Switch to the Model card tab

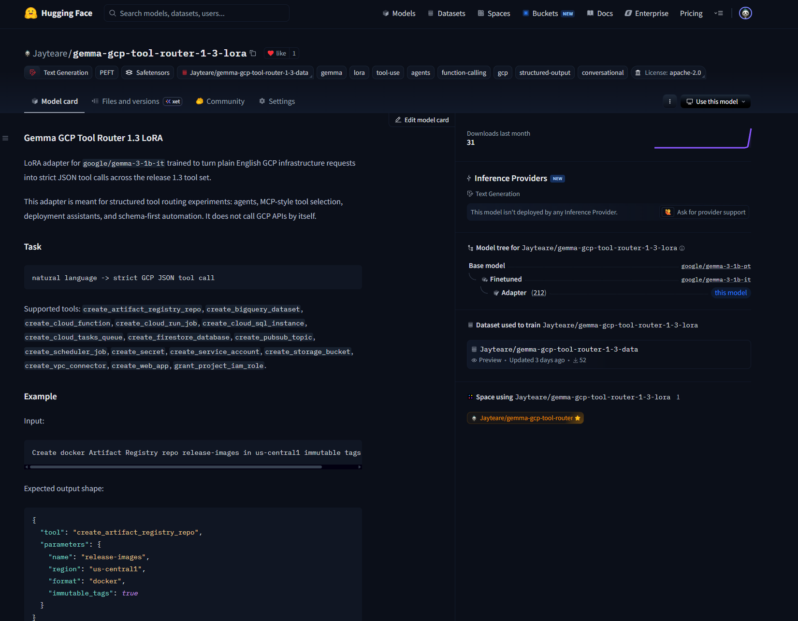(54, 101)
